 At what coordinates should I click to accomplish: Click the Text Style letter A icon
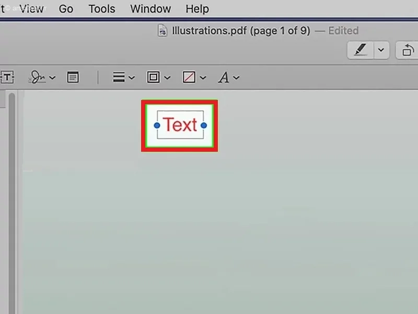[x=224, y=77]
